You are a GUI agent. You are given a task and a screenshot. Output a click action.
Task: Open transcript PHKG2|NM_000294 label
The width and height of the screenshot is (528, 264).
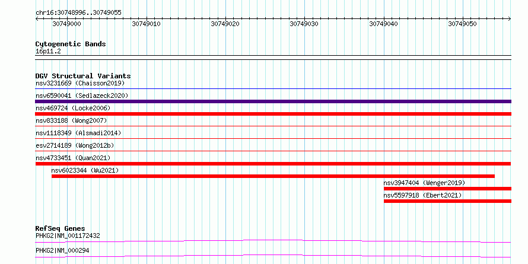coord(62,250)
